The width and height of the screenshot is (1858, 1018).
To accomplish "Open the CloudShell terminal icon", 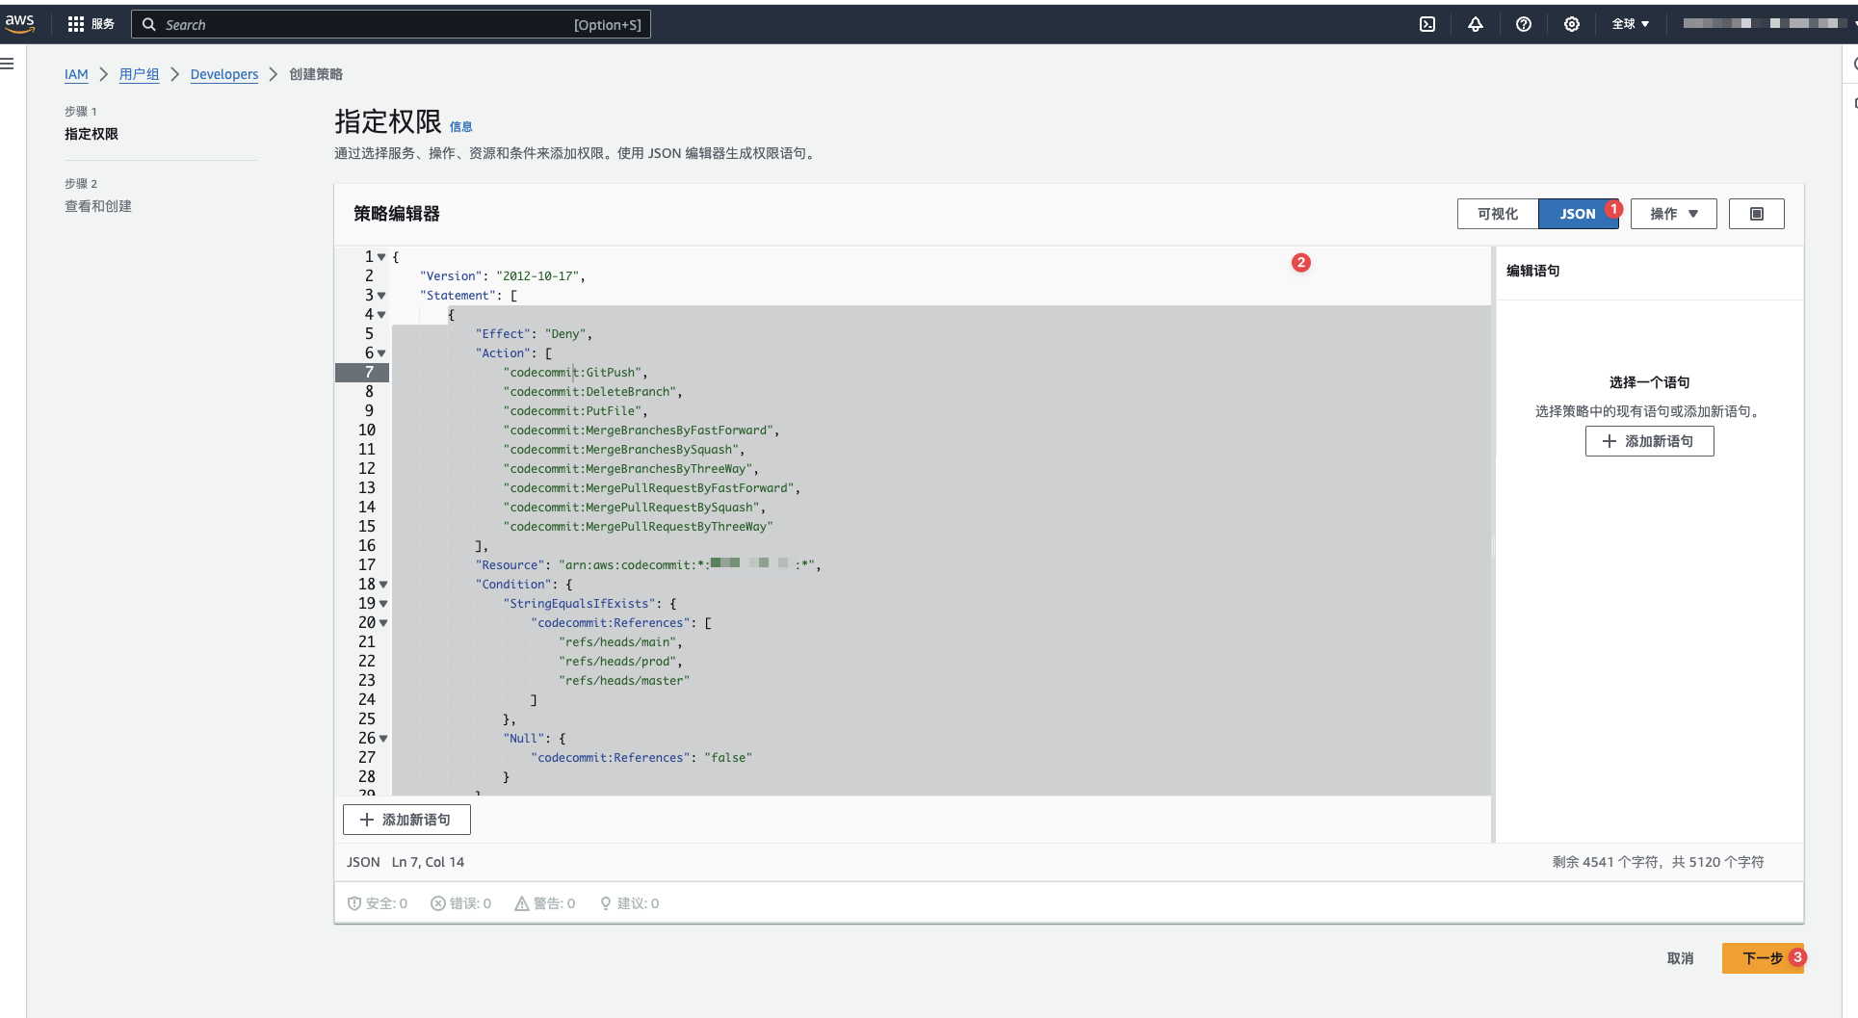I will pyautogui.click(x=1427, y=24).
